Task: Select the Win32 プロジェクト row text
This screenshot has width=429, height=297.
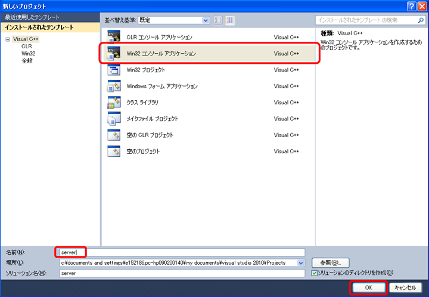Action: 146,70
